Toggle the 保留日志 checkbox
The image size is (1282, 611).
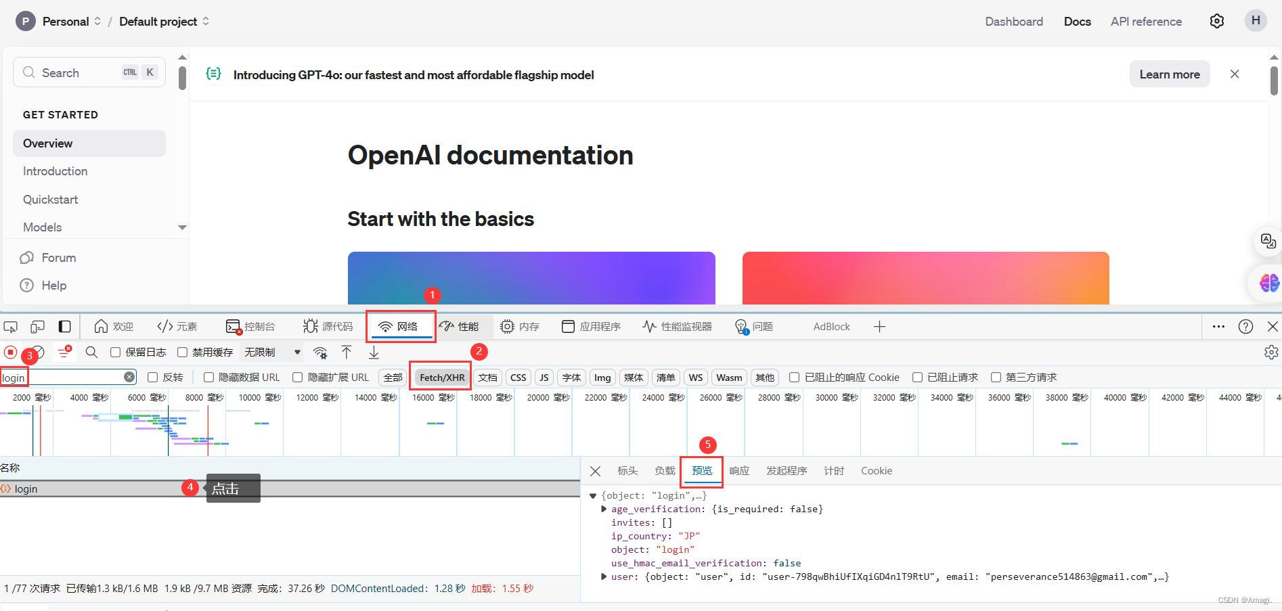tap(116, 352)
